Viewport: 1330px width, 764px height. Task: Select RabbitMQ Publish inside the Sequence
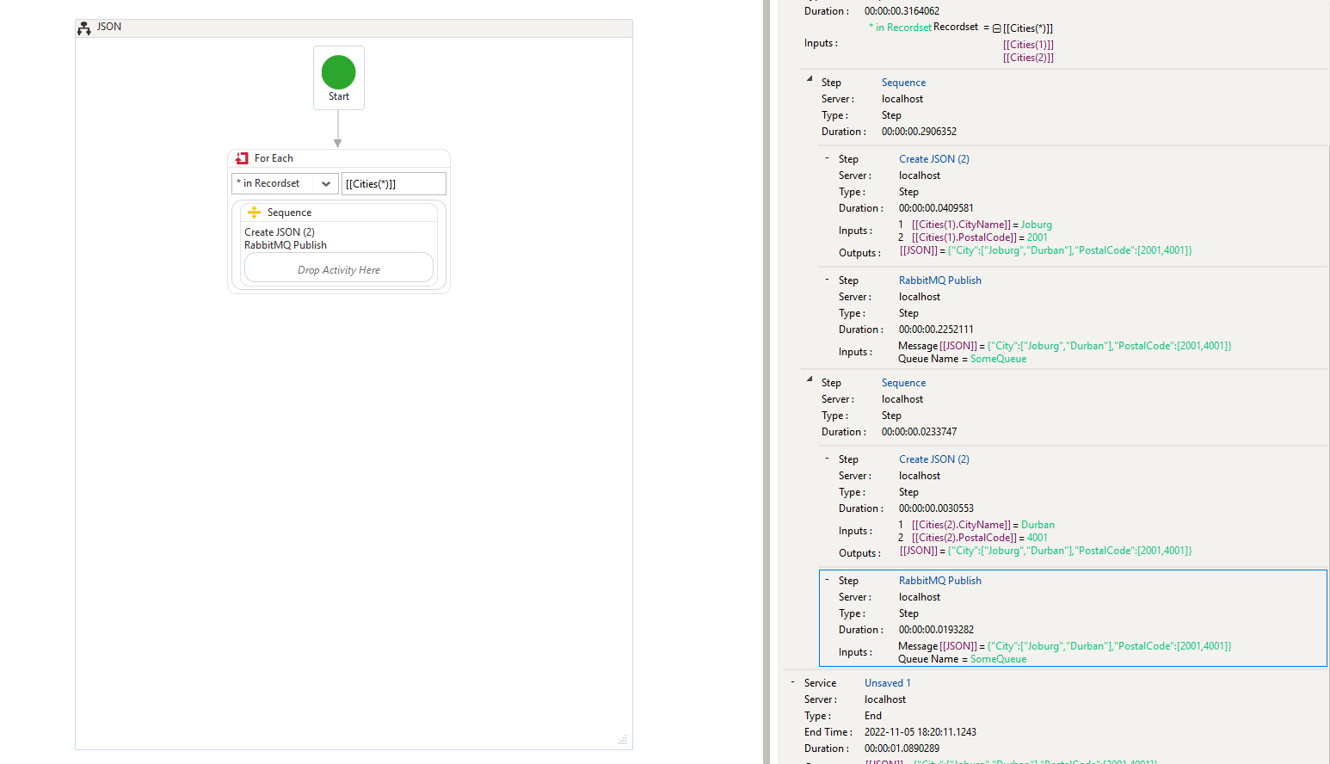286,245
